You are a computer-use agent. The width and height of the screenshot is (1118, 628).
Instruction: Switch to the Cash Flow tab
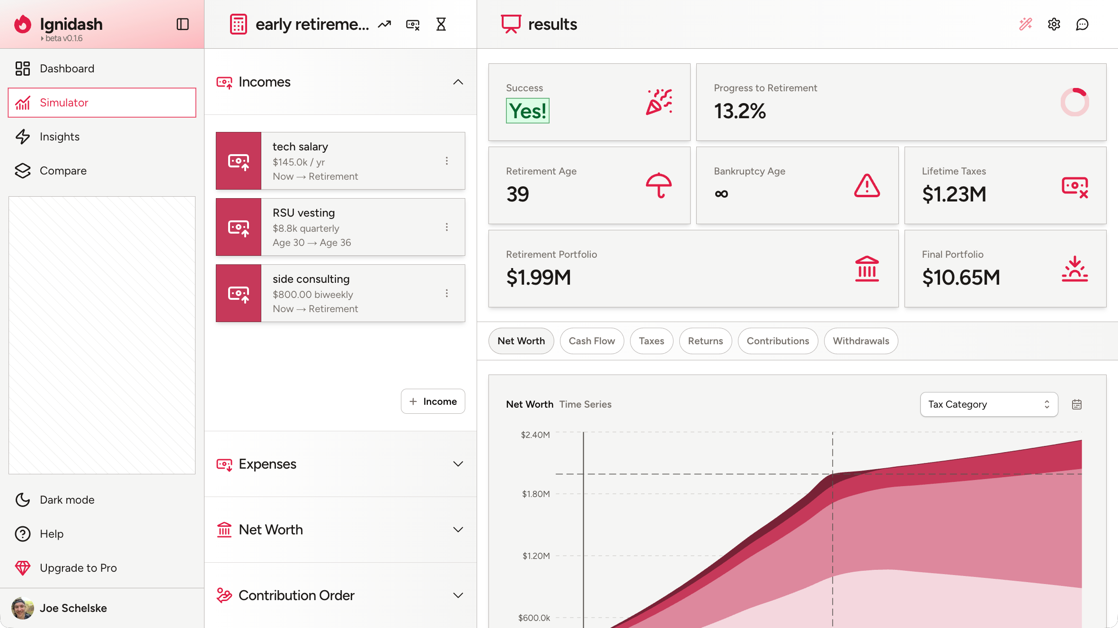[592, 341]
